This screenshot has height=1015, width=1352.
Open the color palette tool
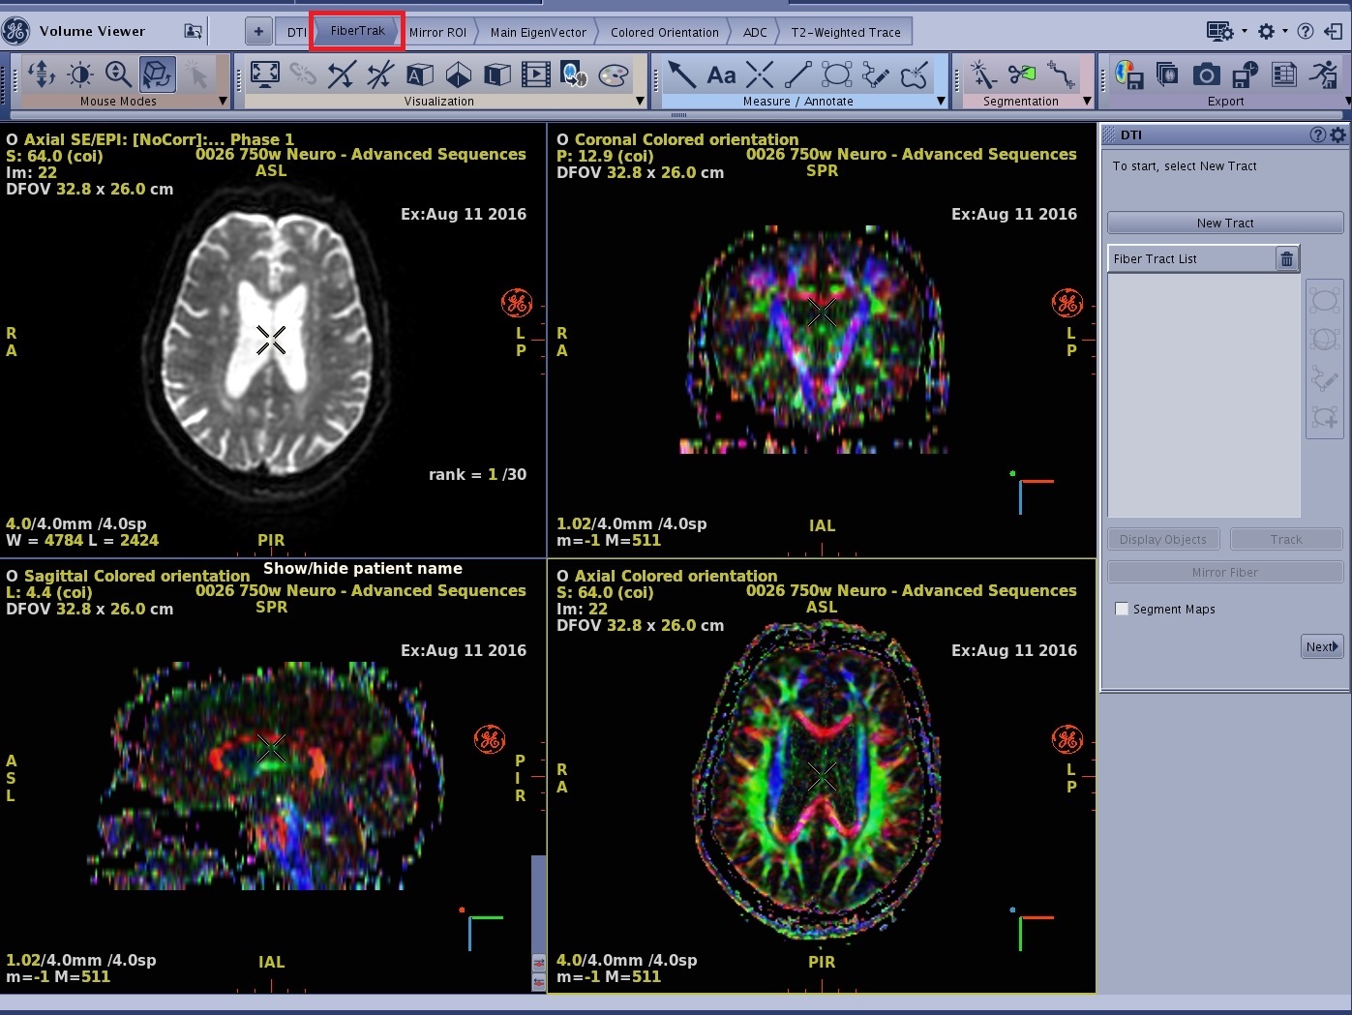(614, 75)
